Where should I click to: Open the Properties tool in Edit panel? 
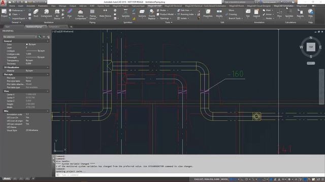tap(208, 13)
